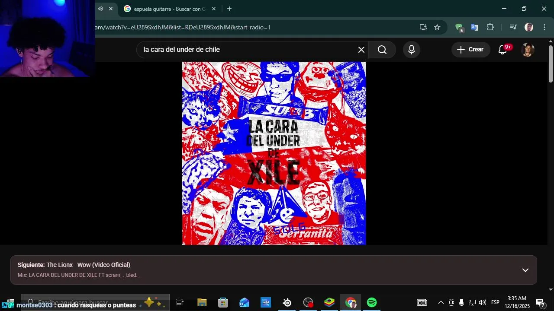Bookmark this page with star icon

pyautogui.click(x=437, y=27)
